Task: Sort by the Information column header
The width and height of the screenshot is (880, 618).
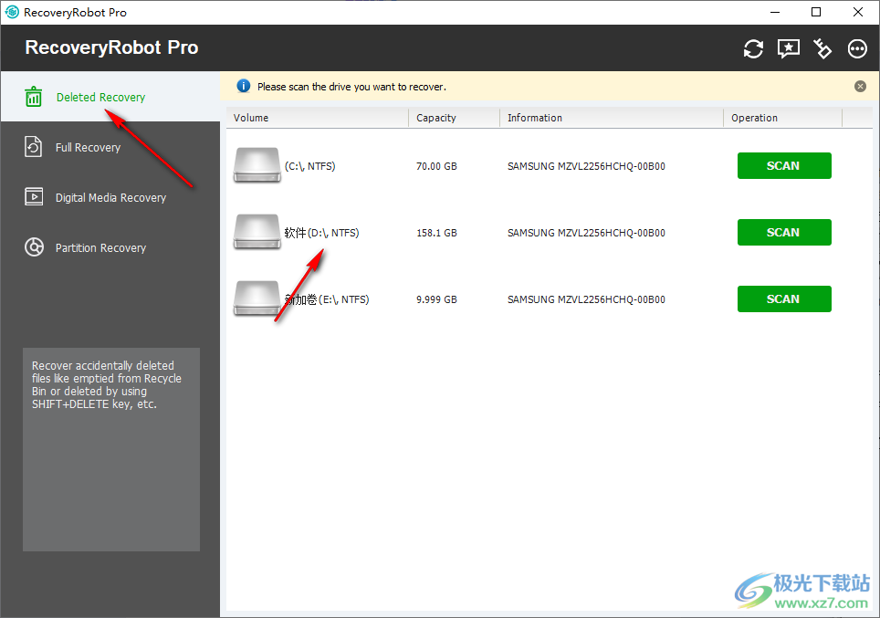Action: click(x=612, y=118)
